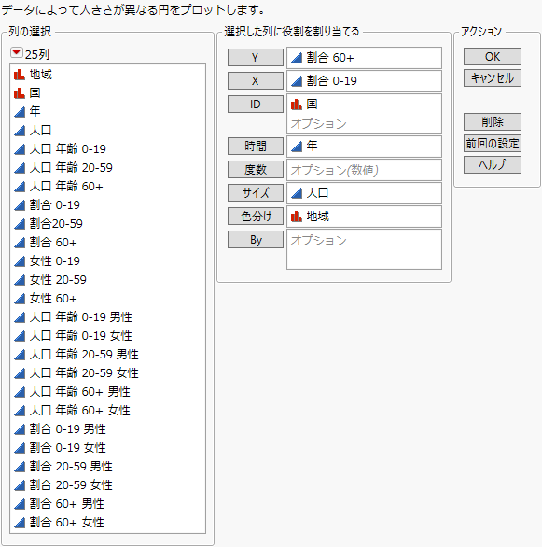This screenshot has width=542, height=547.
Task: Select 割合 60+ 女性 column
Action: pos(107,522)
